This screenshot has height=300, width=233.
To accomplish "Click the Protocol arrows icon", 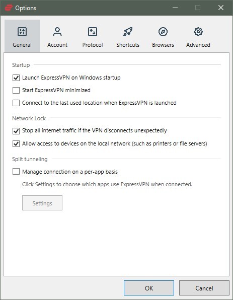I will (x=93, y=32).
